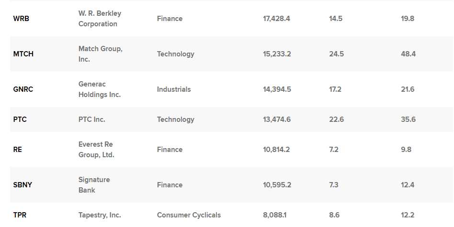Select the 13,474.6 value for PTC
Screen dimensions: 454x227
276,119
